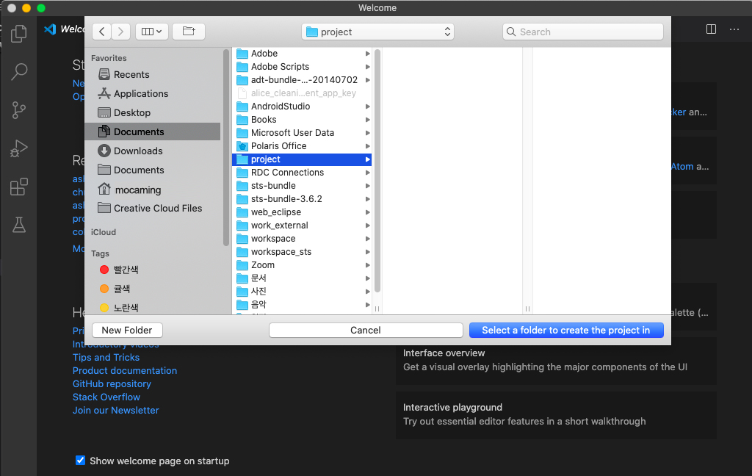Select Desktop in Favorites sidebar
This screenshot has height=476, width=752.
(x=153, y=113)
